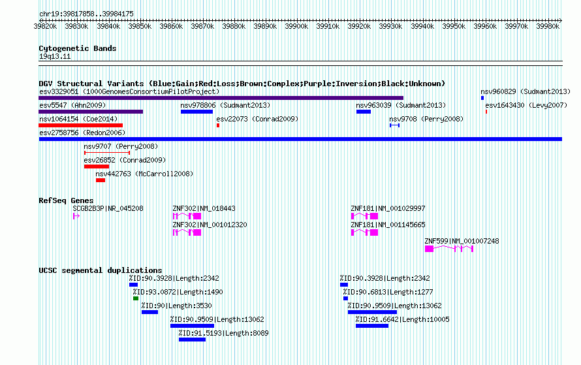Click the nsv442763 (McCarroll2008) red bar
This screenshot has height=365, width=581.
coord(101,180)
